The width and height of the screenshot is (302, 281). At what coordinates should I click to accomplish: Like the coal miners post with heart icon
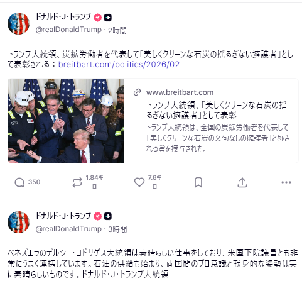click(139, 182)
